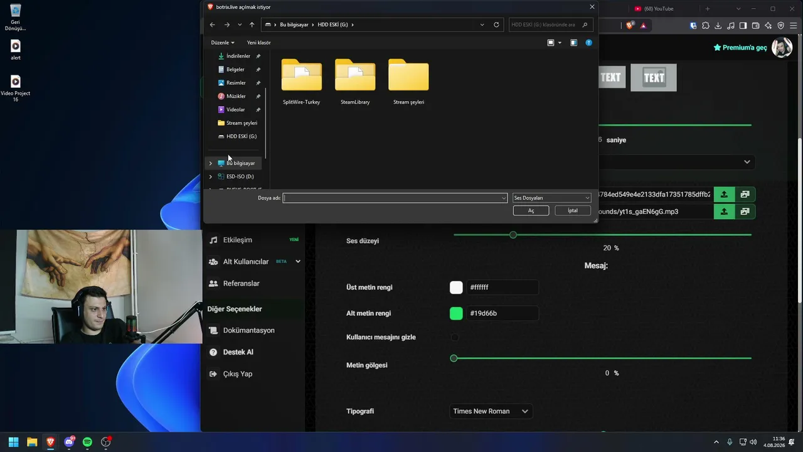This screenshot has width=803, height=452.
Task: Click upload icon on the mp3 sound row
Action: pos(724,212)
